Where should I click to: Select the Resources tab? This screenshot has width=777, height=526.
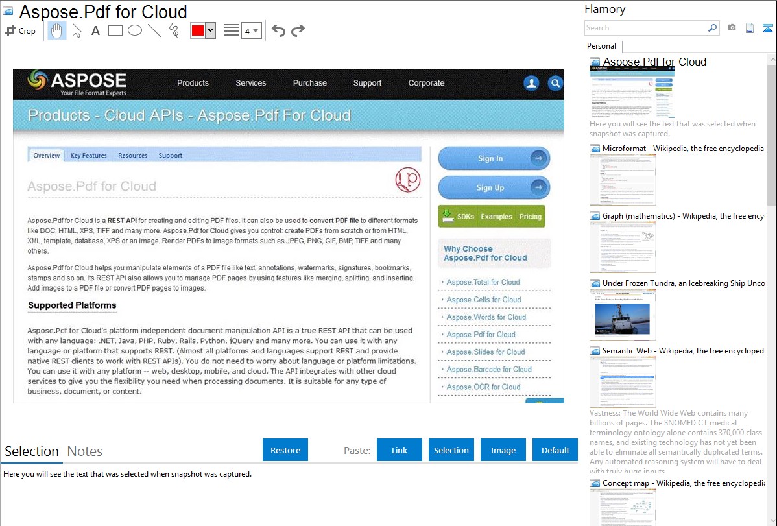click(x=133, y=155)
